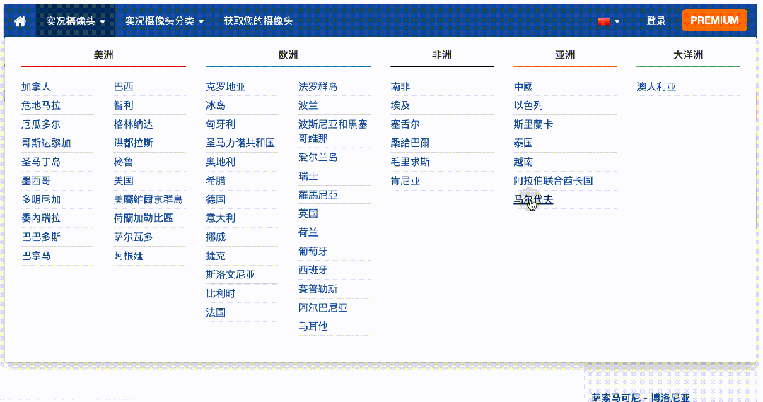Select 中國 under 亚洲
763x402 pixels.
pyautogui.click(x=523, y=86)
